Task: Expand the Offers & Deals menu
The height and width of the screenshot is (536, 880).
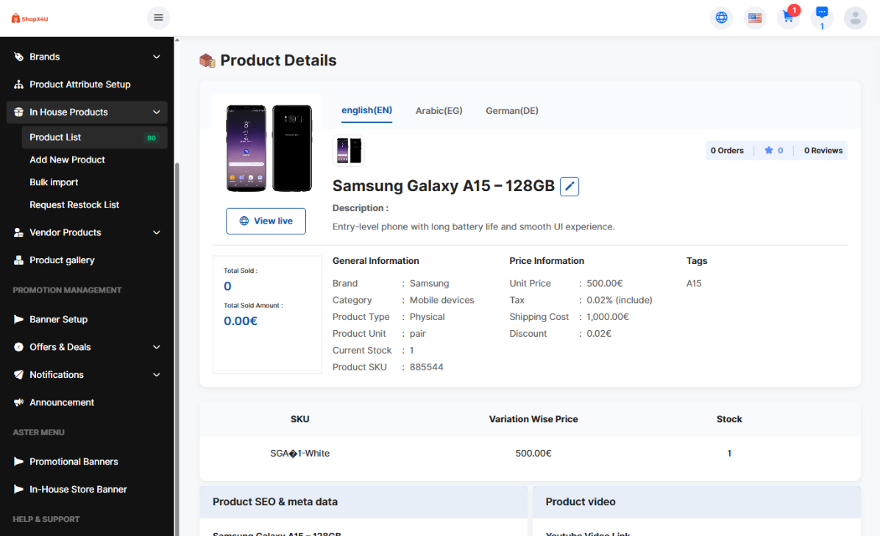Action: [x=157, y=347]
